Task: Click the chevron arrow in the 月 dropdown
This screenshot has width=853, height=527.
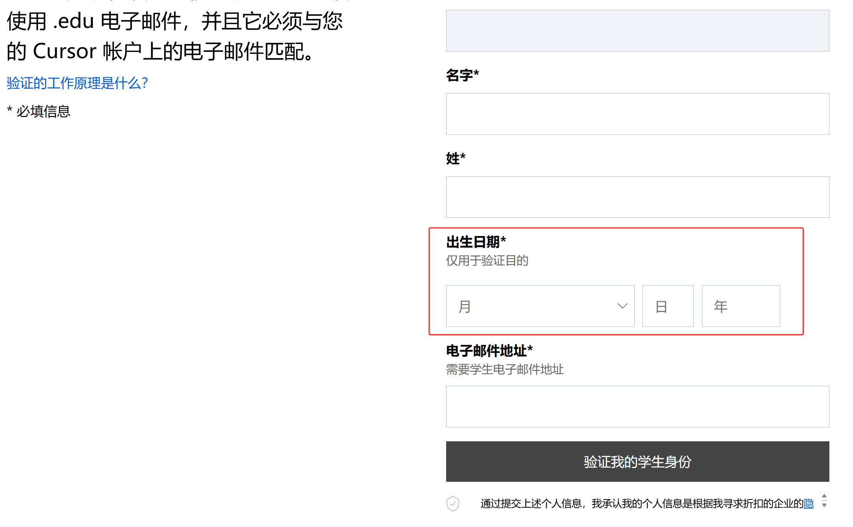Action: point(622,306)
